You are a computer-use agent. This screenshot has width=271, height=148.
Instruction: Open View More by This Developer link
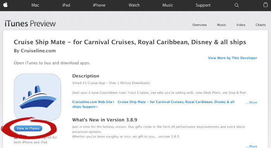[232, 58]
